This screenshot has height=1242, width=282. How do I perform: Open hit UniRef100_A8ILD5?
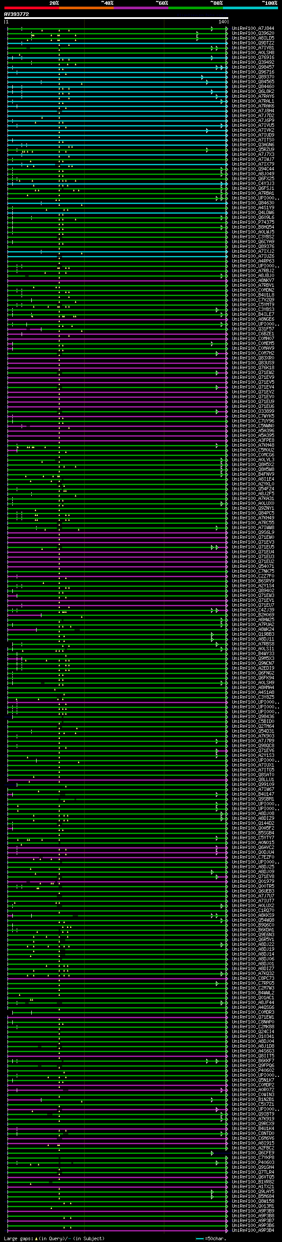[x=253, y=38]
